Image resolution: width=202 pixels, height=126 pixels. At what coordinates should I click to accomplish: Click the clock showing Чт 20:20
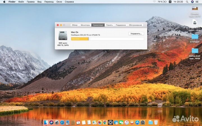(x=178, y=2)
